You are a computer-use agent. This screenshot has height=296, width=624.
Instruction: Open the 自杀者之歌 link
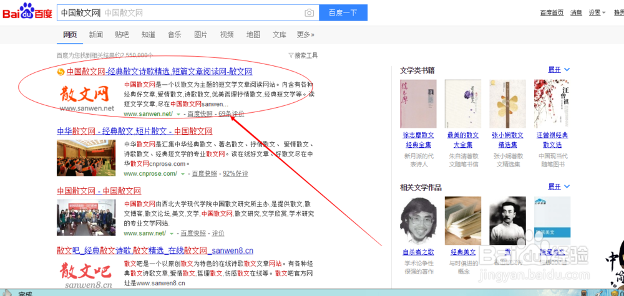[x=418, y=252]
